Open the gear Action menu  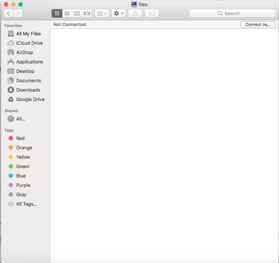click(x=119, y=13)
